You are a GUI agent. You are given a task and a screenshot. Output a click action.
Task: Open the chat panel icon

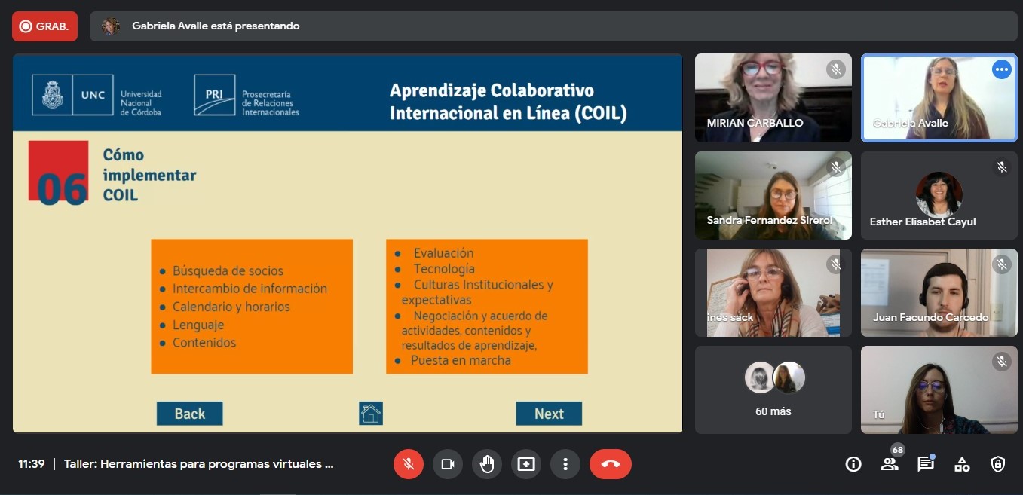click(926, 464)
